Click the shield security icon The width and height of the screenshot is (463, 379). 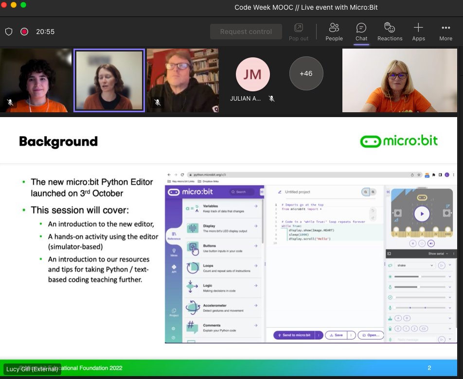(x=9, y=32)
